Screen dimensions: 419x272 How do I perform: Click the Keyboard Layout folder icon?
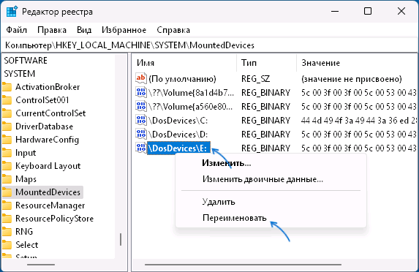click(7, 166)
